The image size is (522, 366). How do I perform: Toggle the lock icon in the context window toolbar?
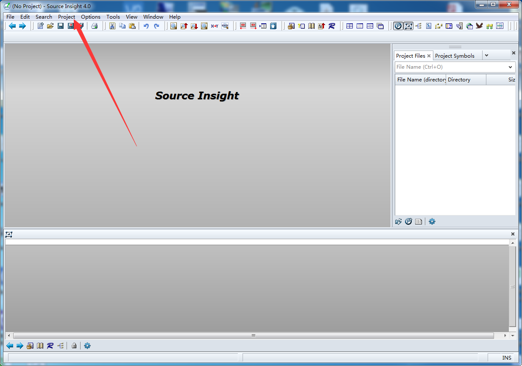74,346
